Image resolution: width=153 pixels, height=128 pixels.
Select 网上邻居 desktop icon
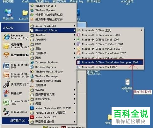point(8,15)
